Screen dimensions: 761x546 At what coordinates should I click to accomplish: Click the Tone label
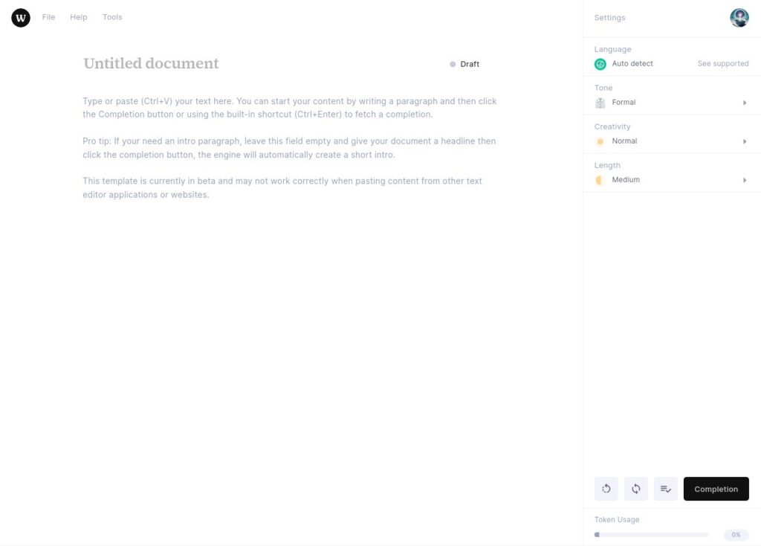[x=603, y=88]
